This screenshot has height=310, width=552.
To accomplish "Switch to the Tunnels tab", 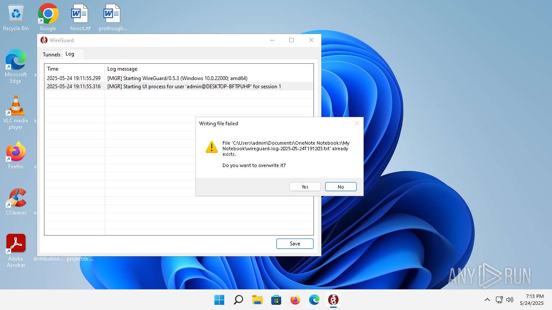I will 51,54.
